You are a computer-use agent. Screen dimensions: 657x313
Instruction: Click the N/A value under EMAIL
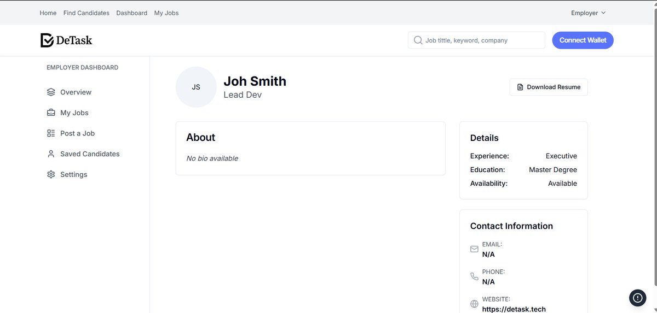(x=488, y=255)
